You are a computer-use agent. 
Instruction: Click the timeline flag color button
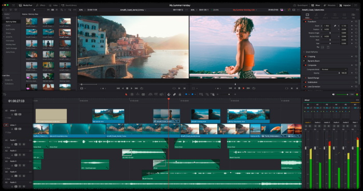tap(186, 94)
